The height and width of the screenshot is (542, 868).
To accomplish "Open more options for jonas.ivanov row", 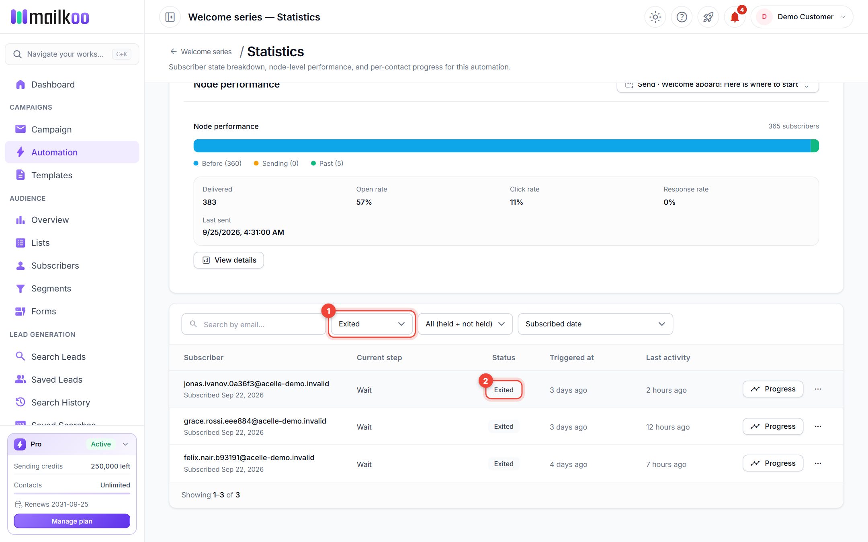I will (818, 389).
